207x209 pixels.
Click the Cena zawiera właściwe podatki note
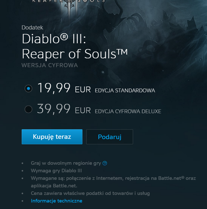[x=90, y=193]
